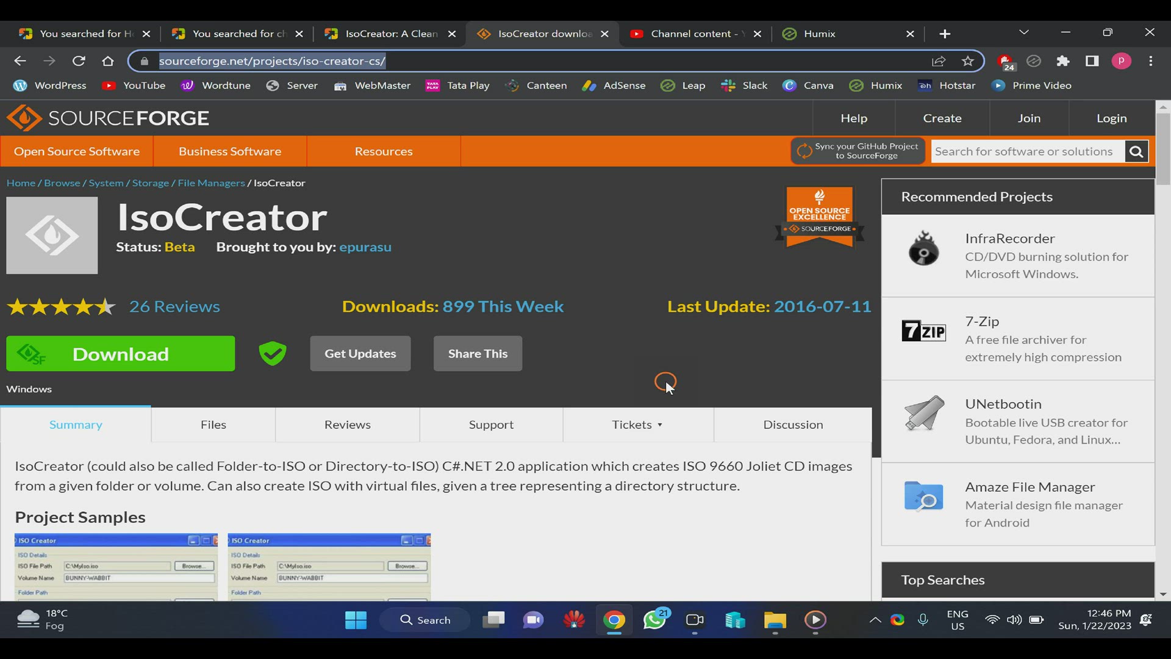Viewport: 1171px width, 659px height.
Task: Toggle the browser side panel icon
Action: pyautogui.click(x=1092, y=61)
